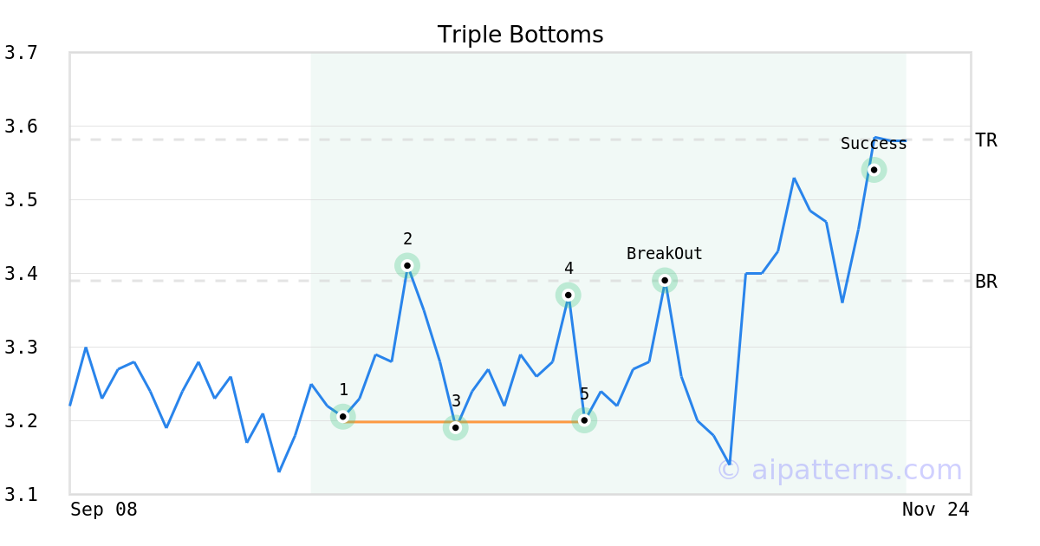Image resolution: width=1040 pixels, height=546 pixels.
Task: Click the Triple Bottoms chart title
Action: [520, 35]
